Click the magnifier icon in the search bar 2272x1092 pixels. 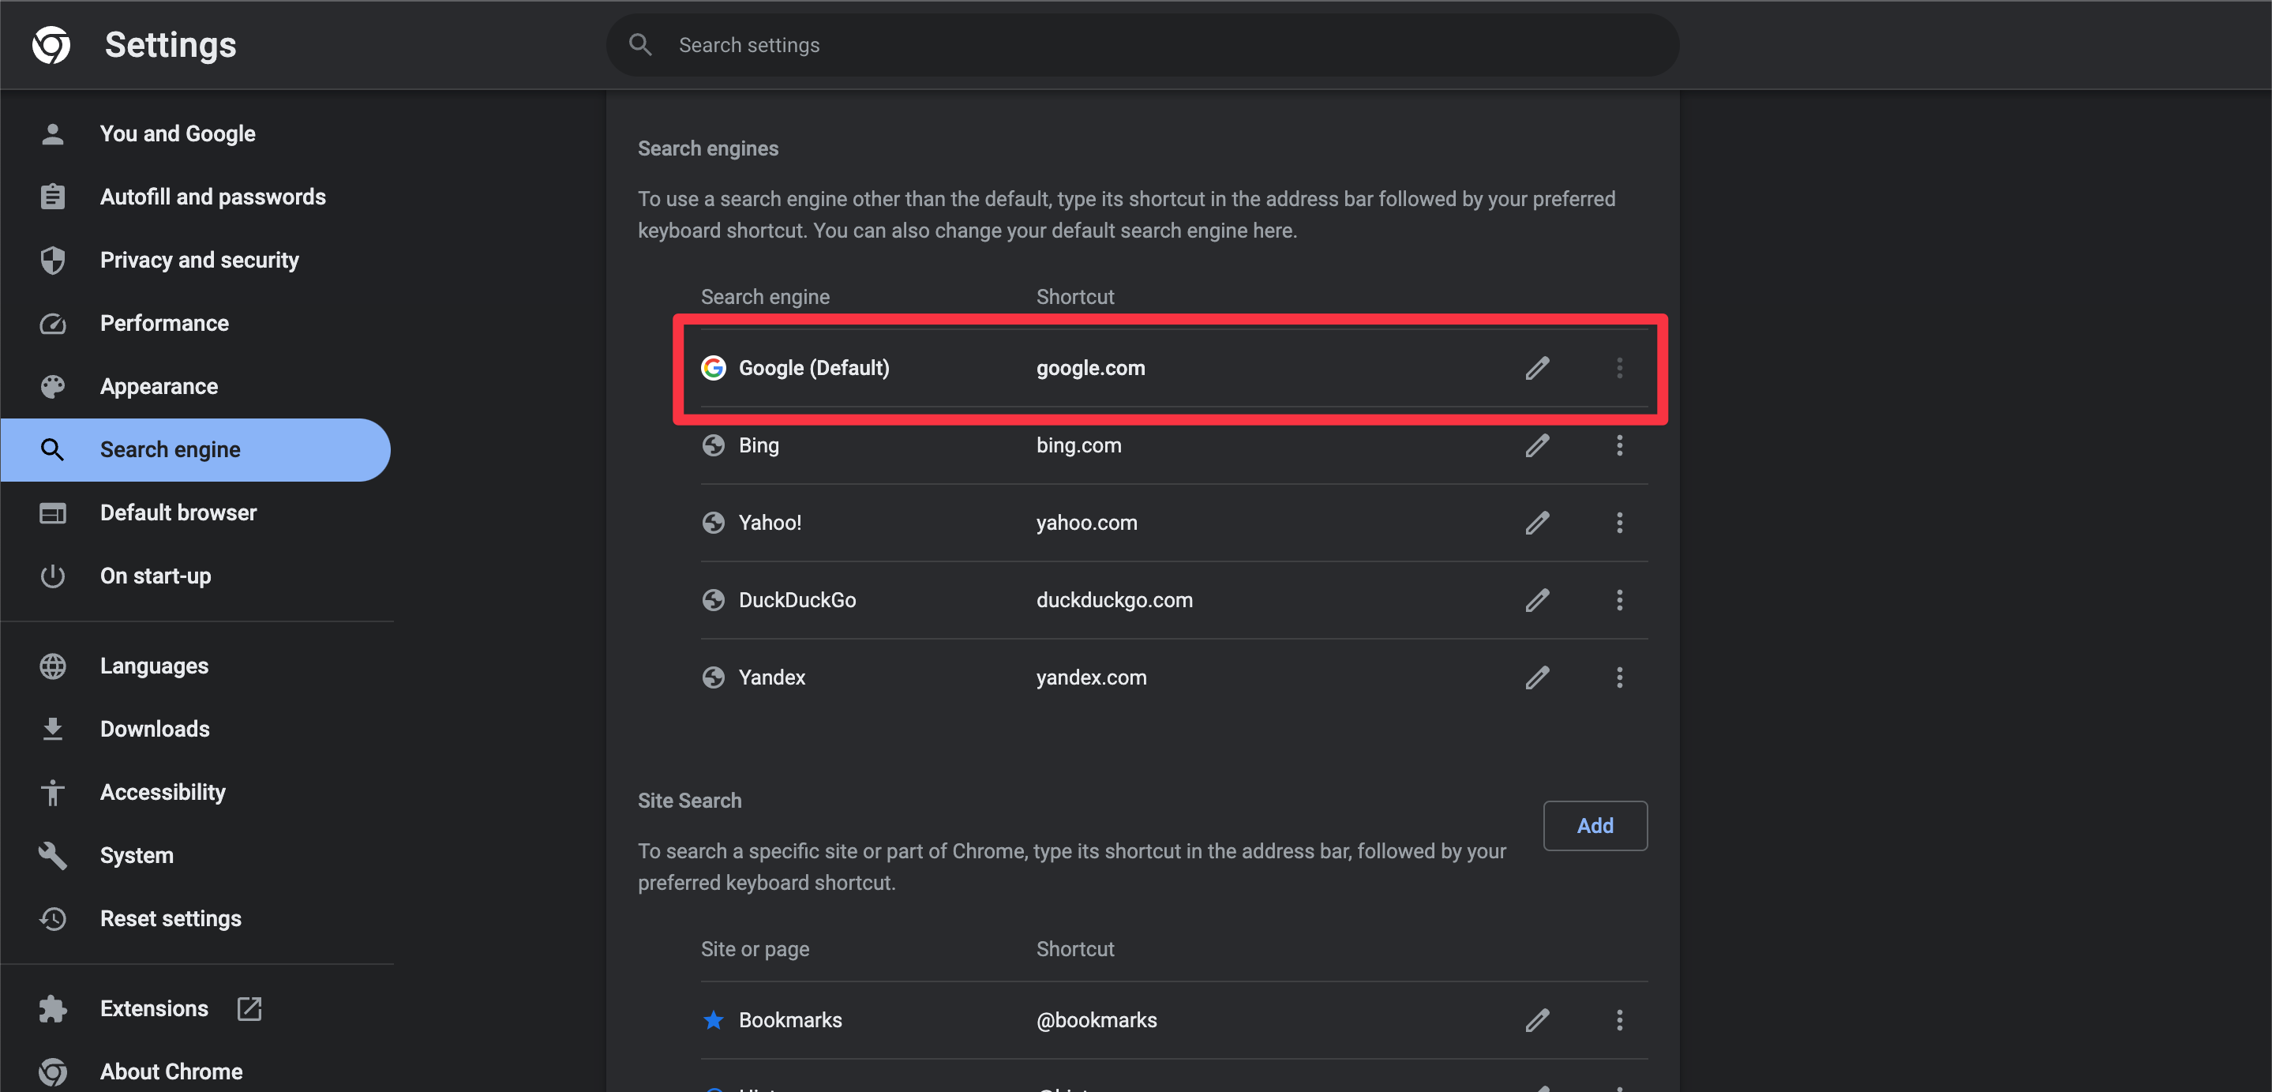[640, 44]
